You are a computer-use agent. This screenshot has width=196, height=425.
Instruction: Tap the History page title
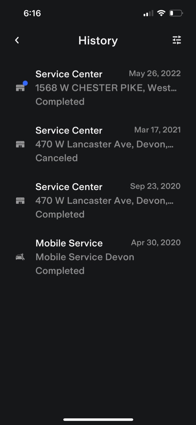click(98, 40)
